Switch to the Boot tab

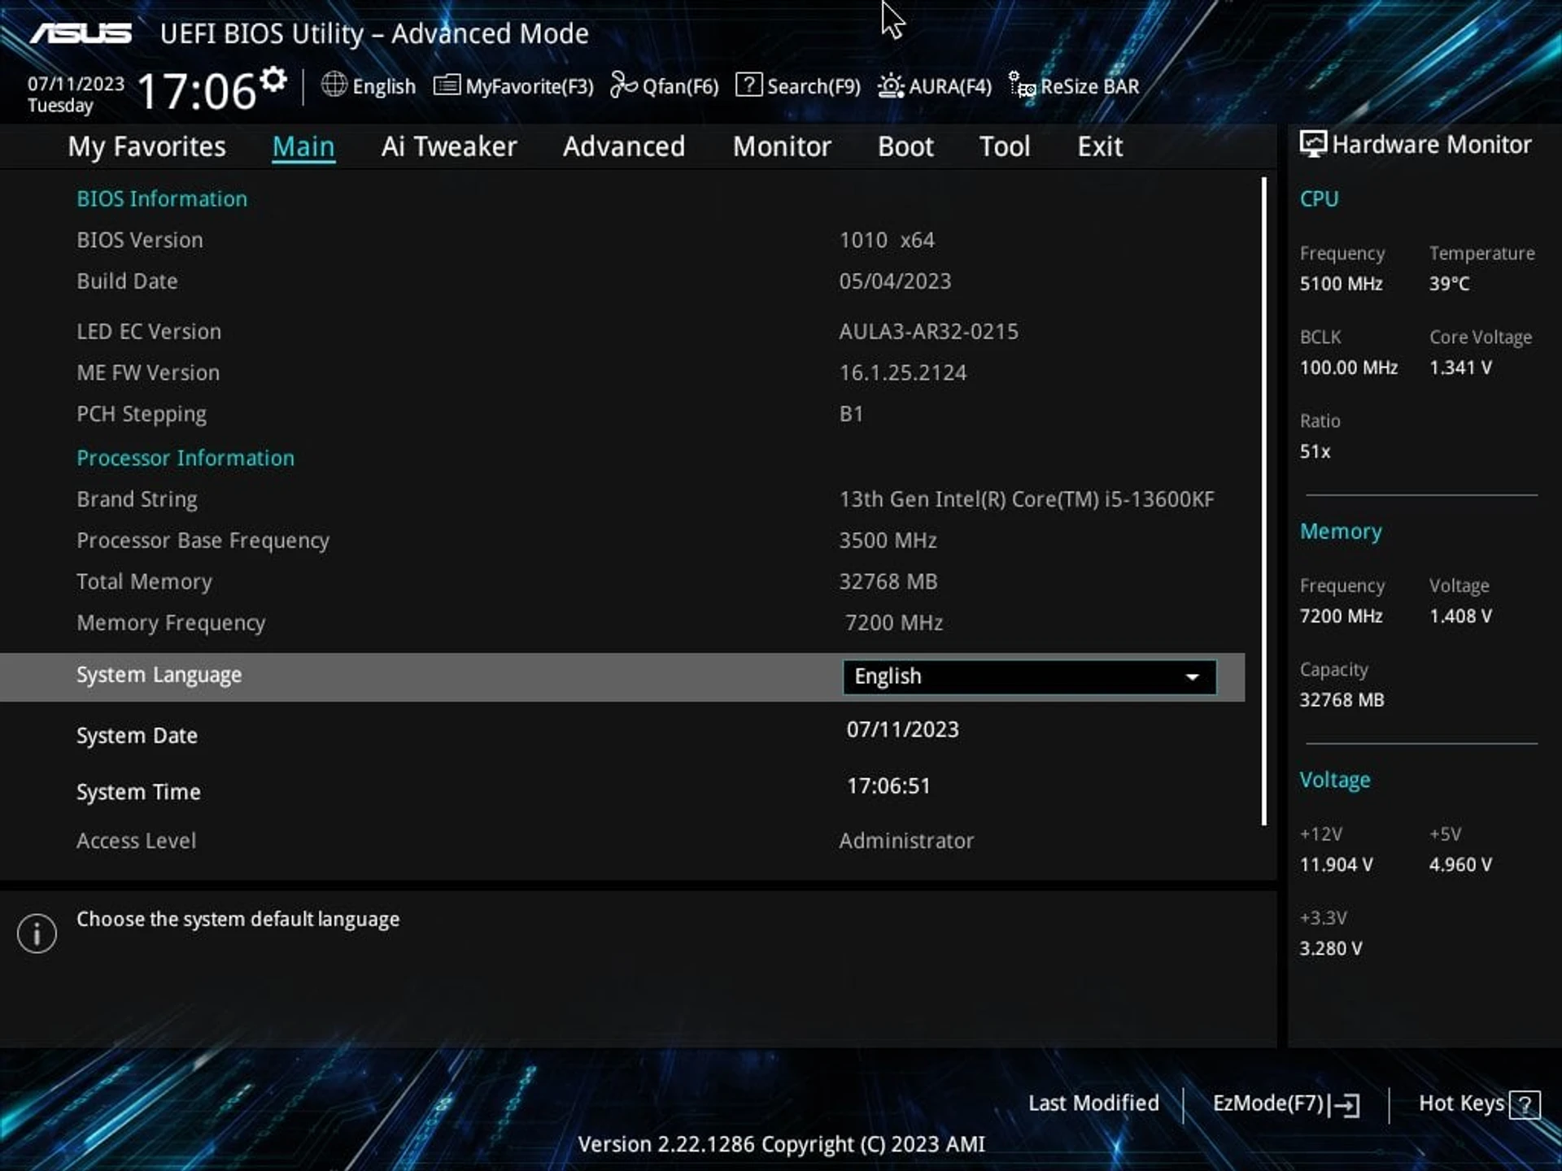point(905,147)
